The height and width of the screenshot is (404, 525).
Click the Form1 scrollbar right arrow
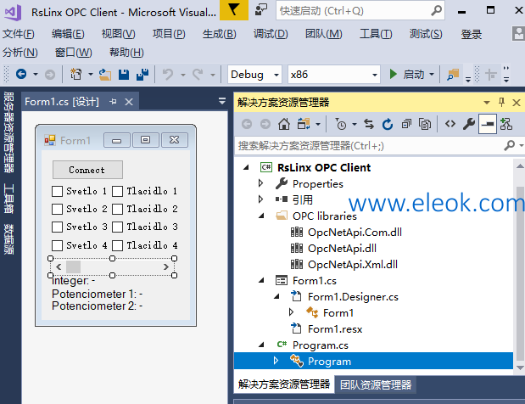(166, 267)
